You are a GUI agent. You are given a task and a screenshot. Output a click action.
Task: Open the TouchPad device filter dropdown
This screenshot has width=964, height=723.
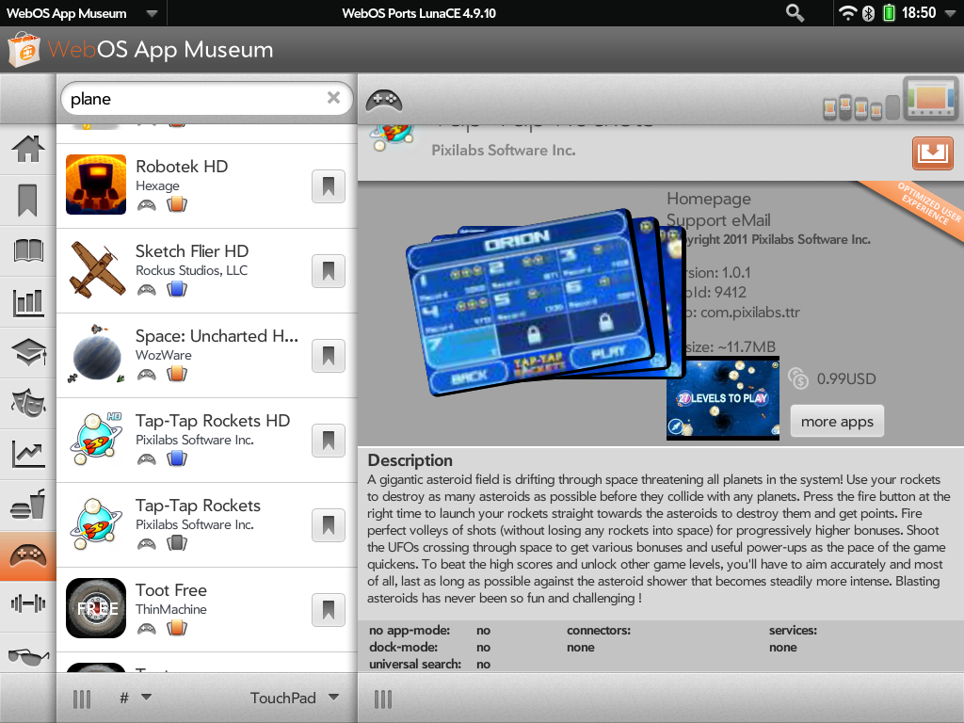(x=295, y=698)
